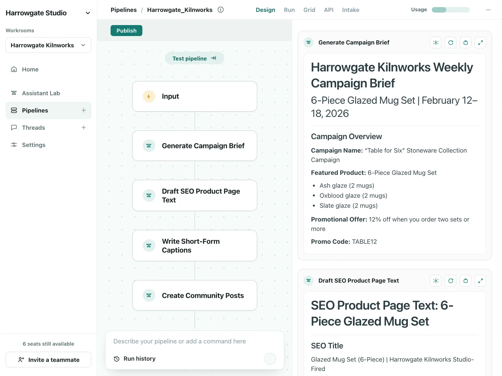The image size is (502, 376).
Task: Open Run history
Action: point(135,358)
